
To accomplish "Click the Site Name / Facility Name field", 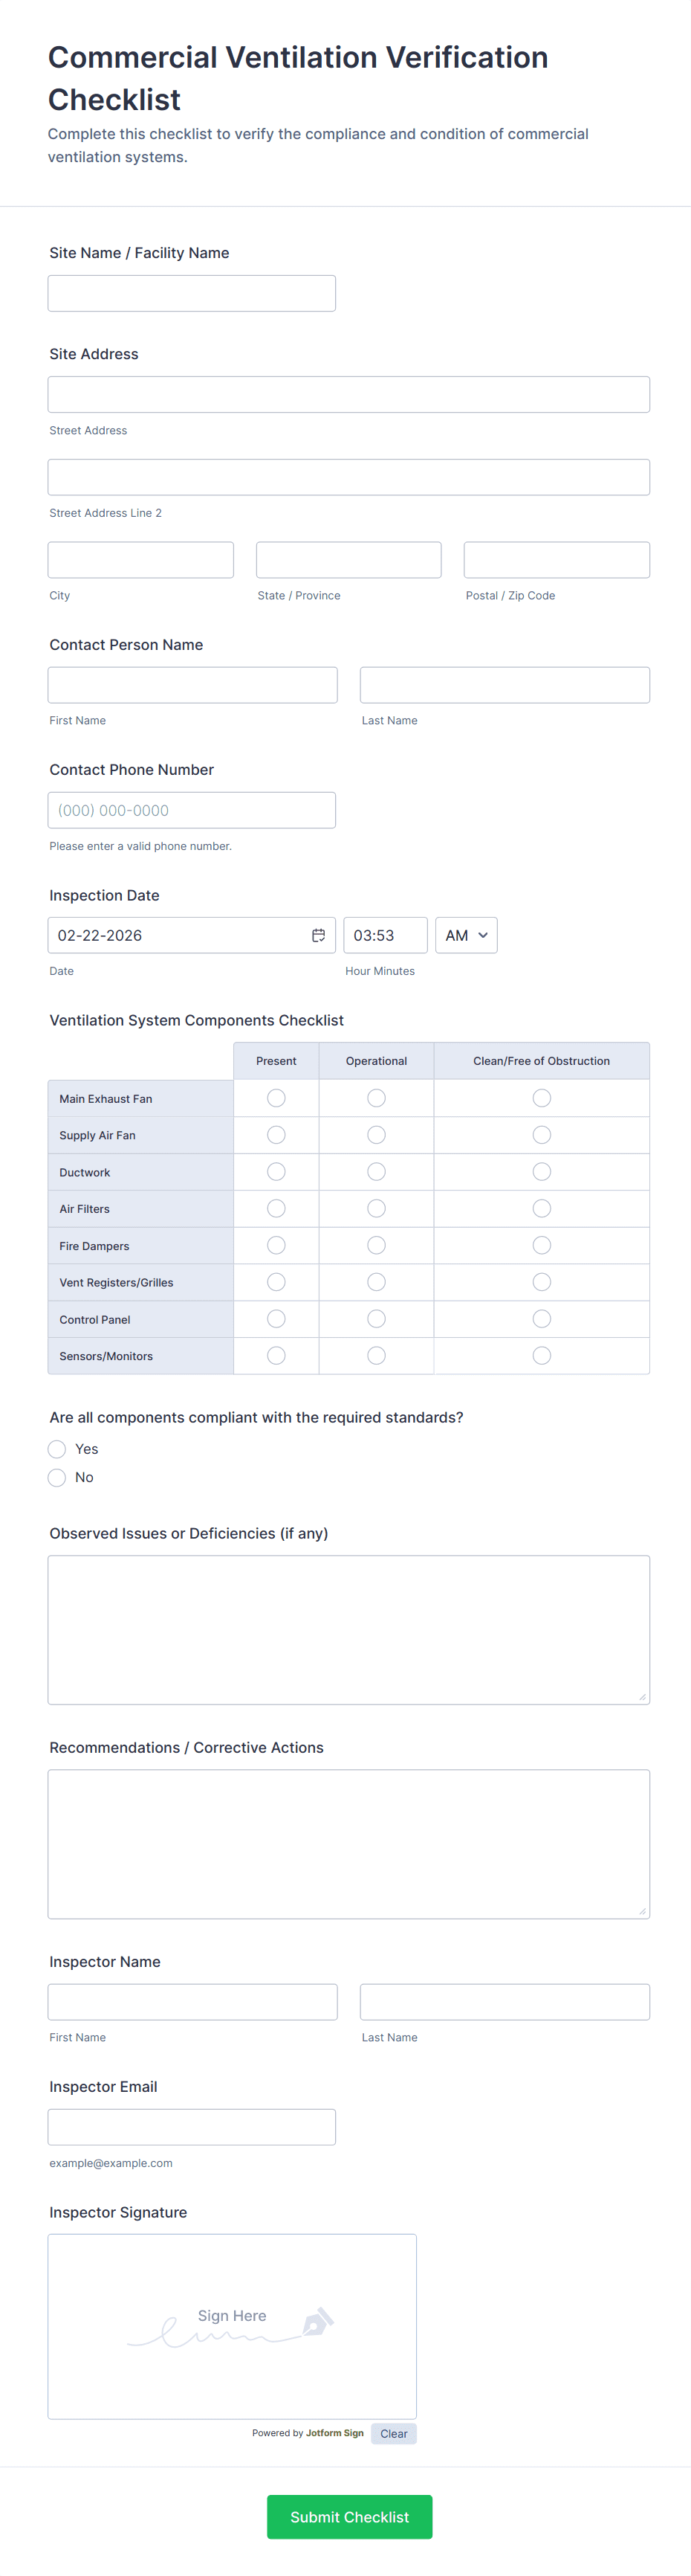I will tap(192, 293).
